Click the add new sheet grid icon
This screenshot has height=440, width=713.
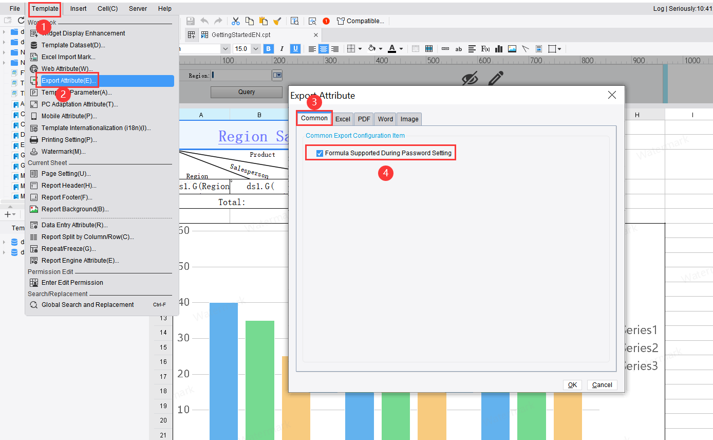coord(191,35)
